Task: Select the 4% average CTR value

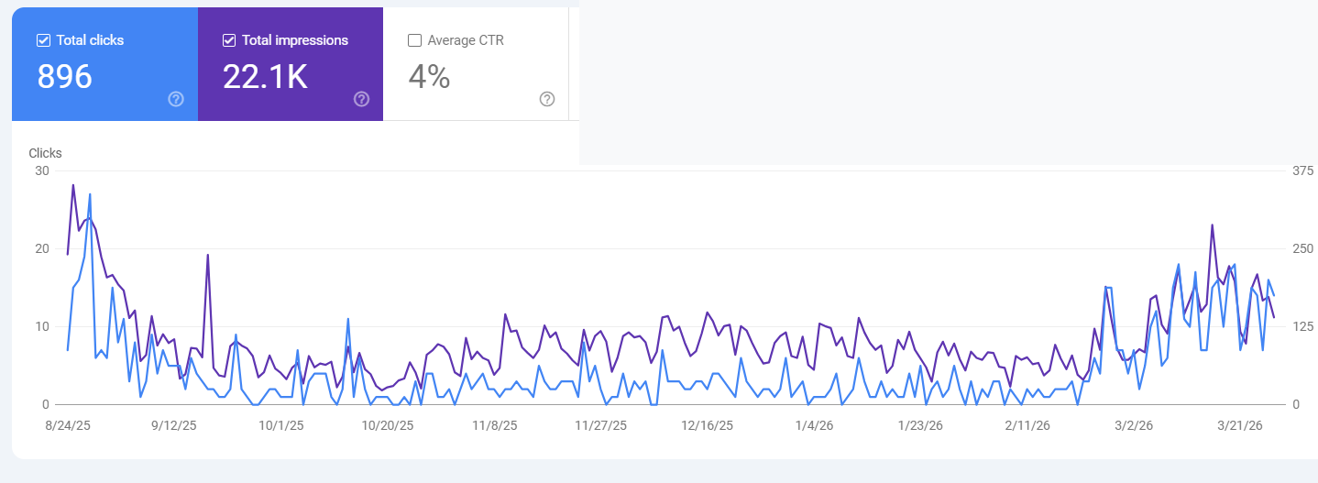Action: point(429,77)
